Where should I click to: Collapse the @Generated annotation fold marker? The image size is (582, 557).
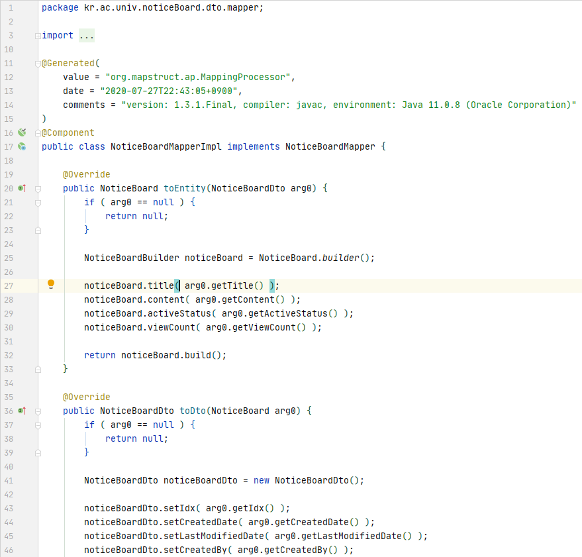tap(38, 64)
